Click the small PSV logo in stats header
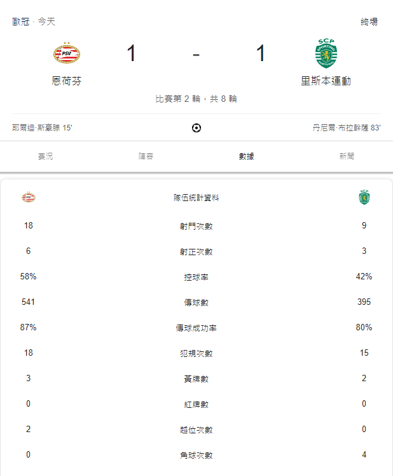 (29, 197)
